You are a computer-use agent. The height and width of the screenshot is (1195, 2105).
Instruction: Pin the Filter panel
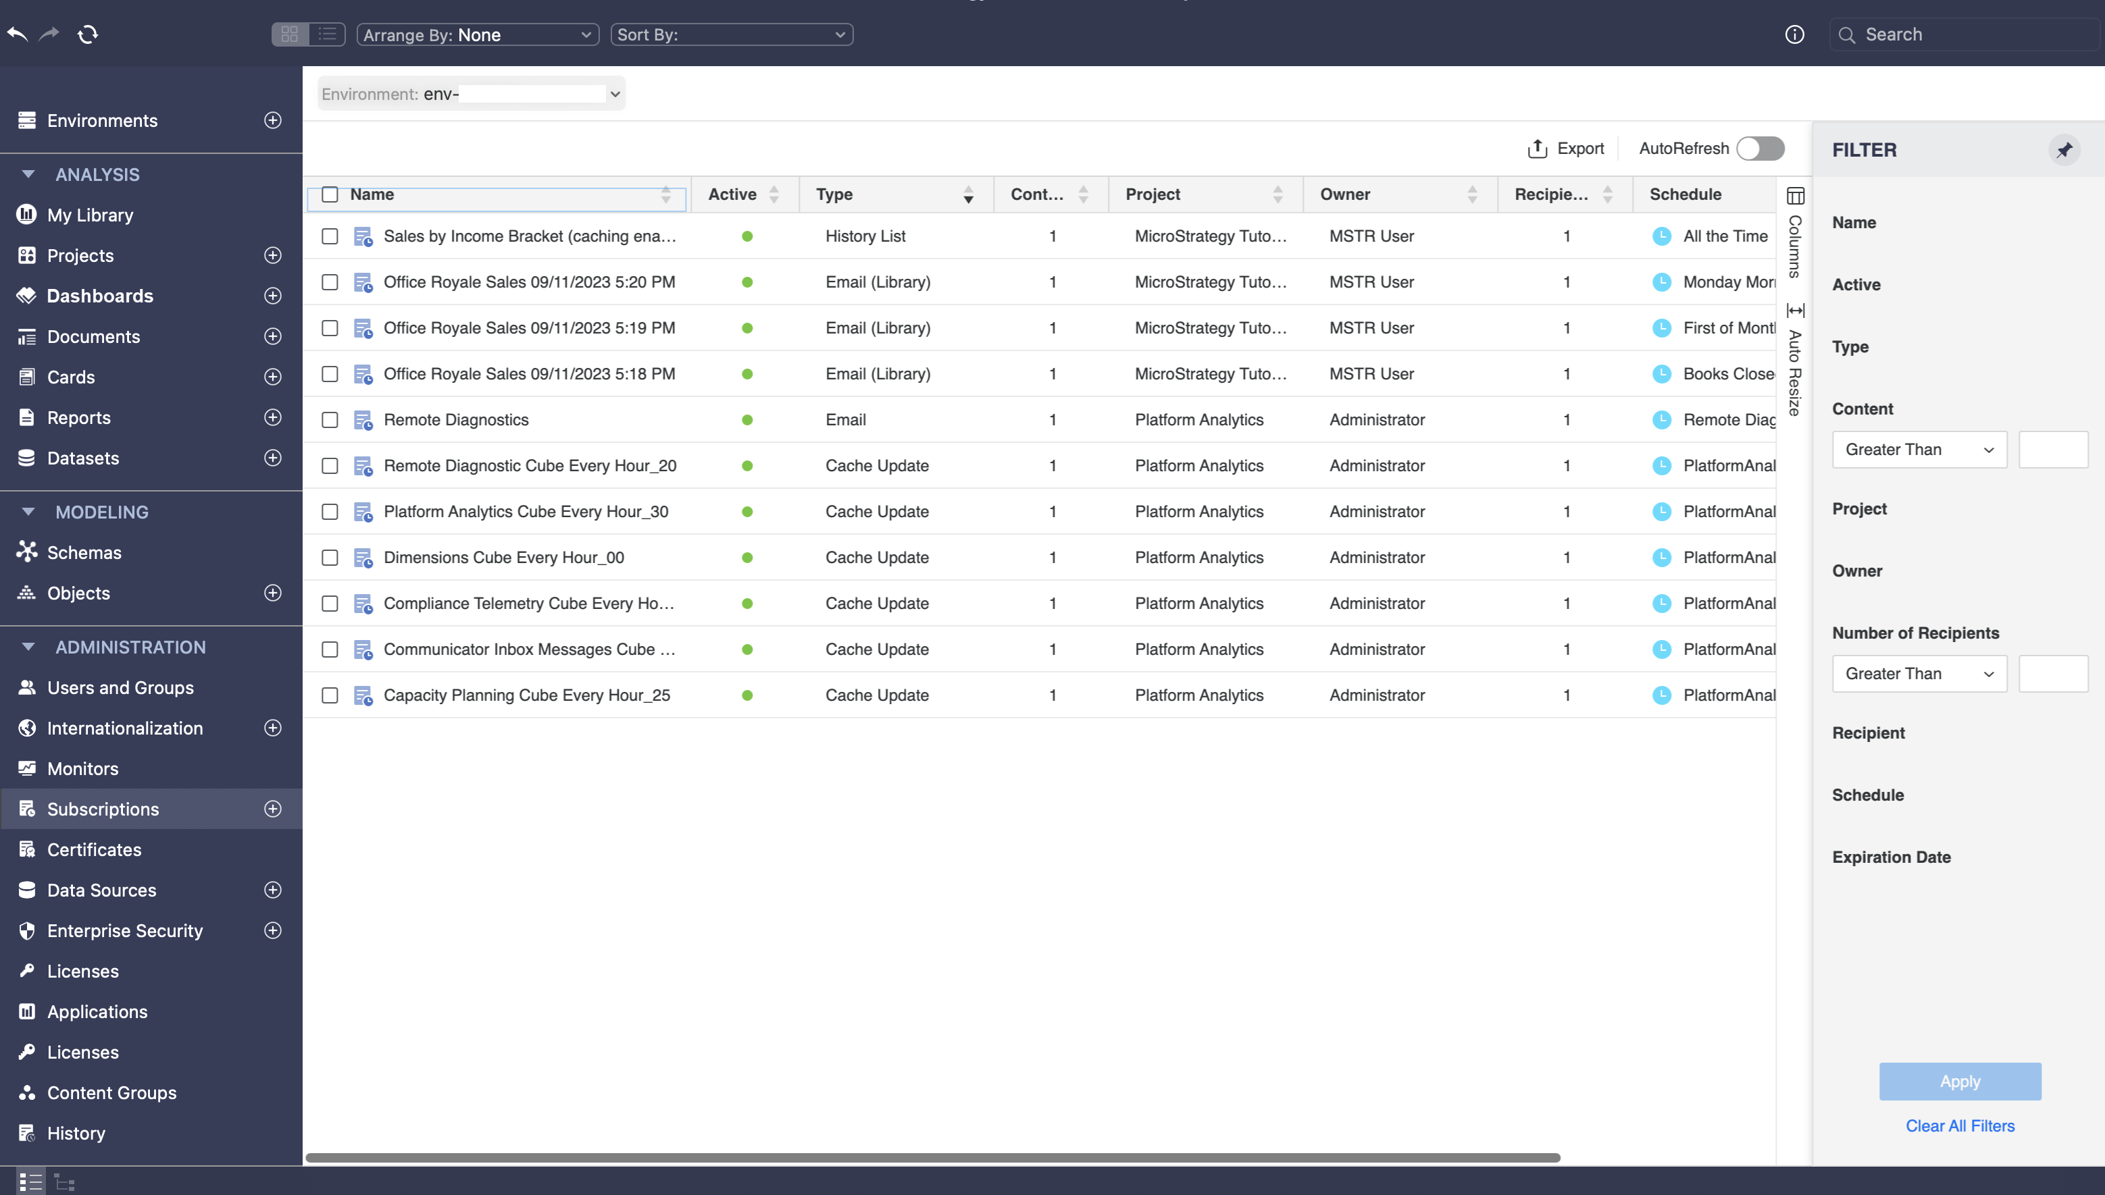click(x=2064, y=150)
